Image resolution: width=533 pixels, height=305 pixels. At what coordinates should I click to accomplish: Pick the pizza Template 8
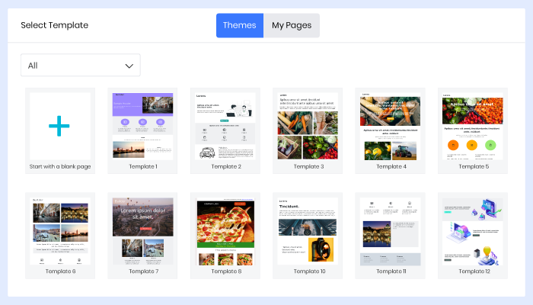[225, 230]
